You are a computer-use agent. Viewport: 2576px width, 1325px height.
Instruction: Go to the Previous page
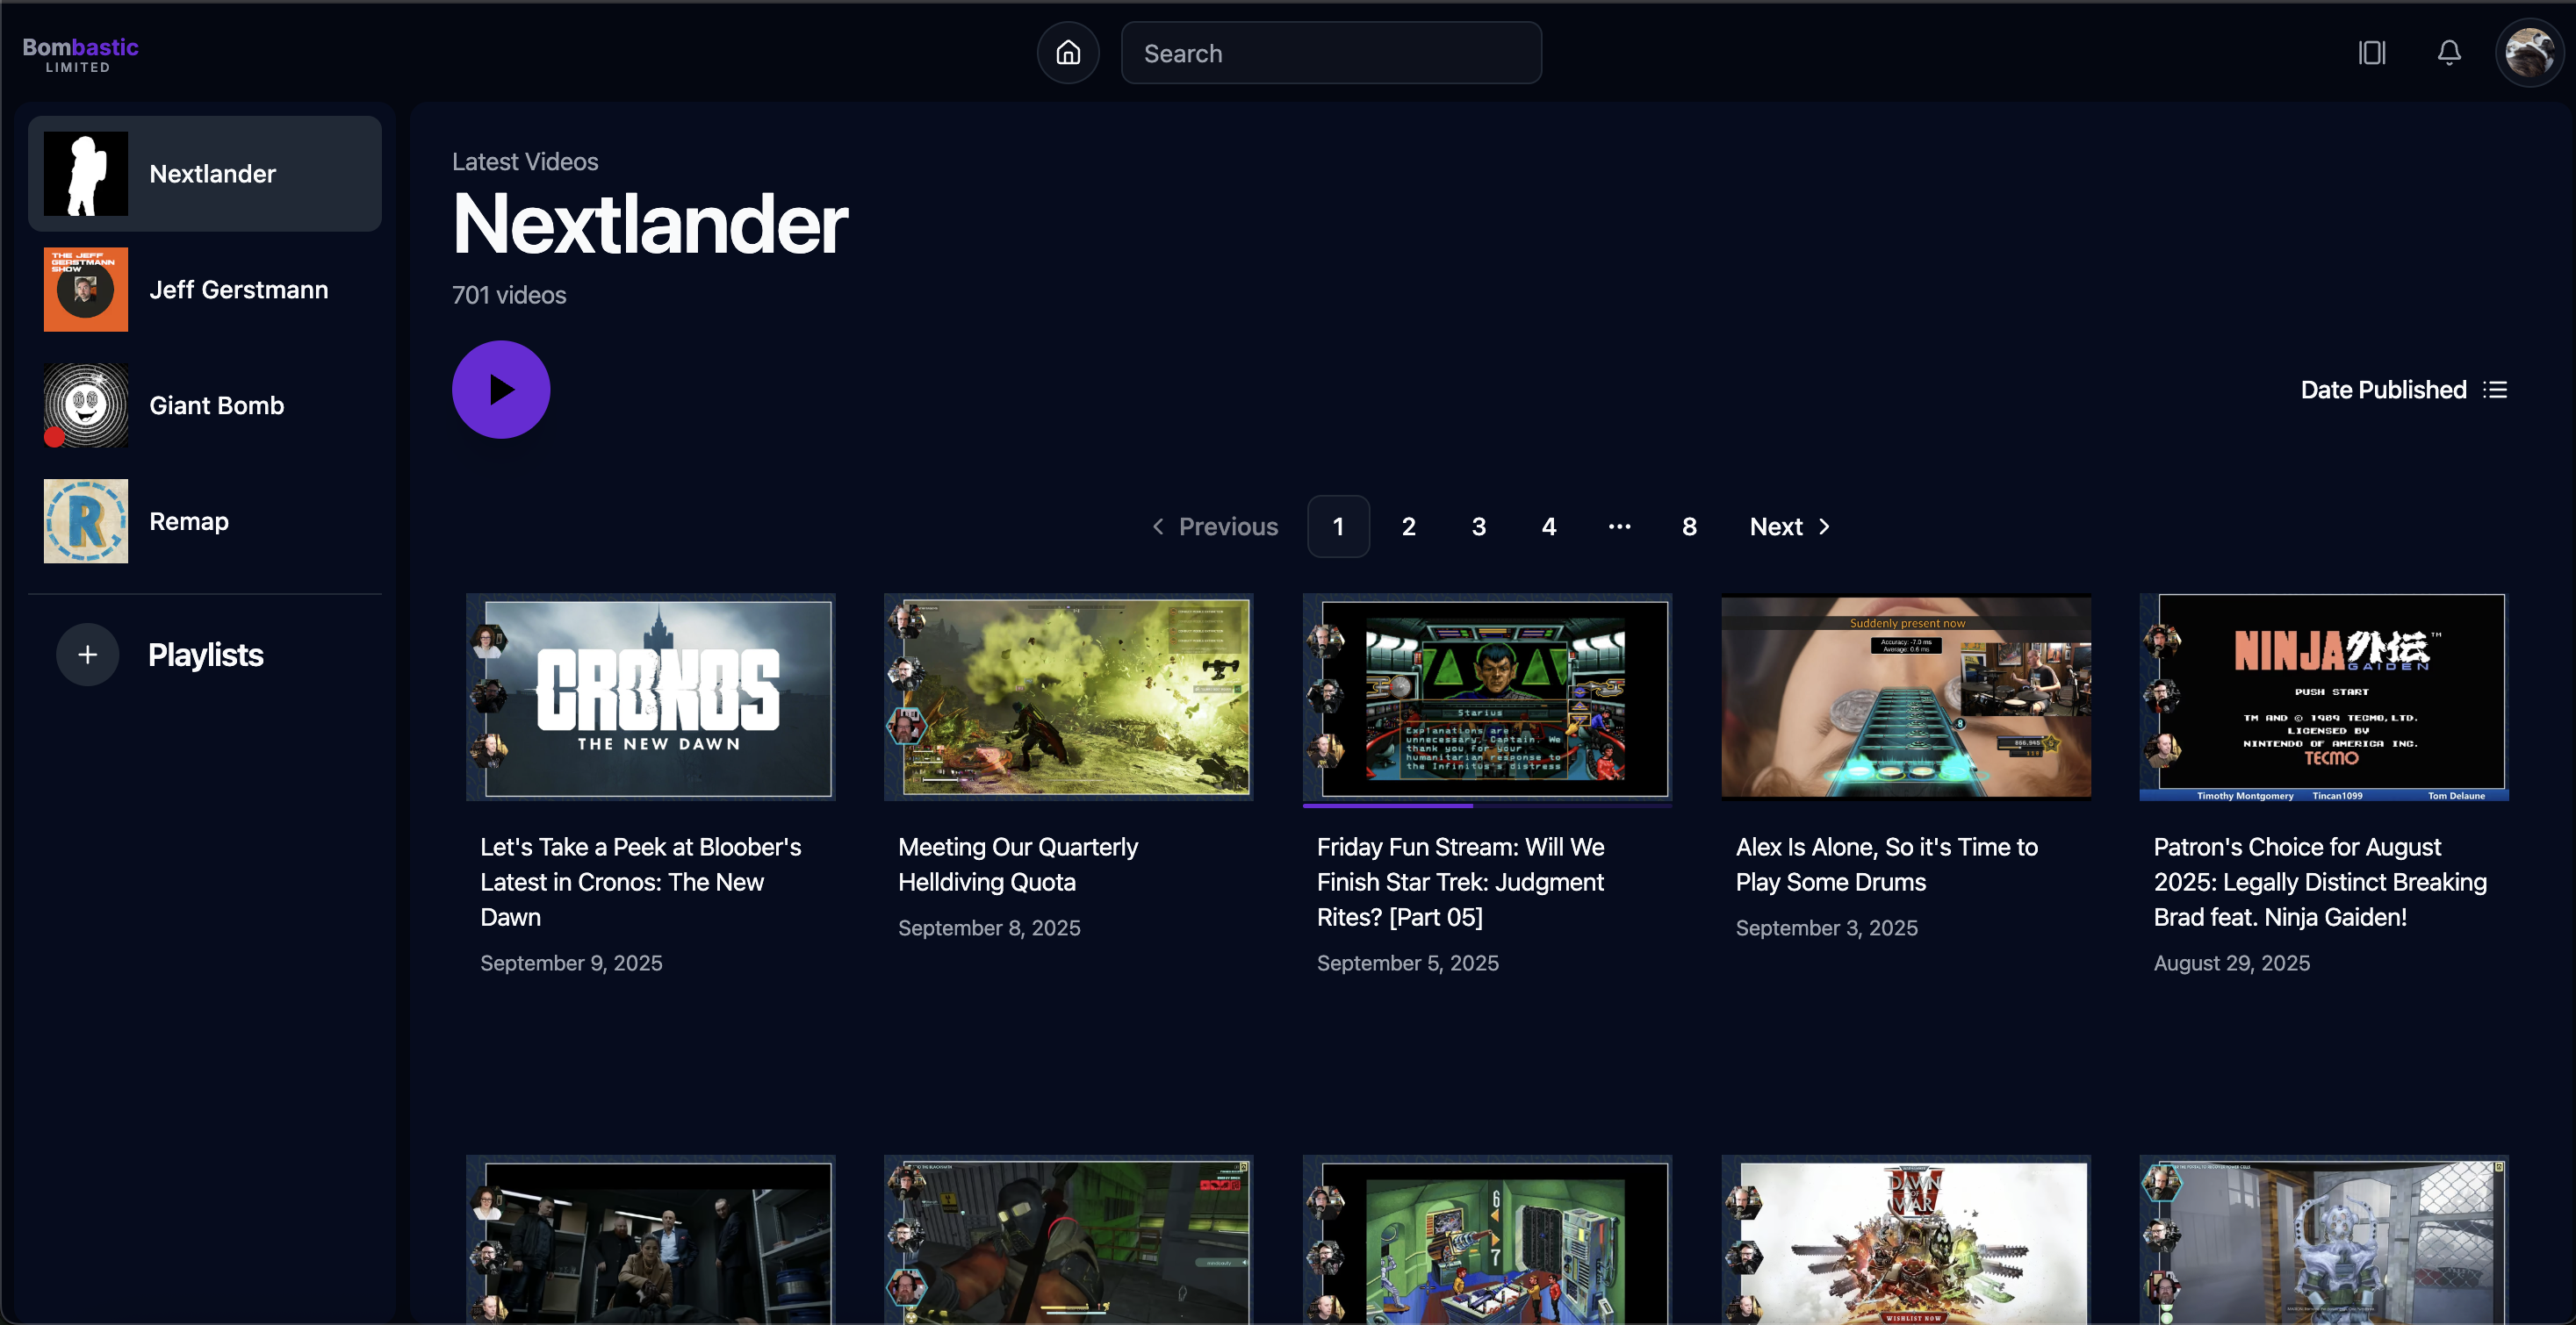click(1215, 526)
